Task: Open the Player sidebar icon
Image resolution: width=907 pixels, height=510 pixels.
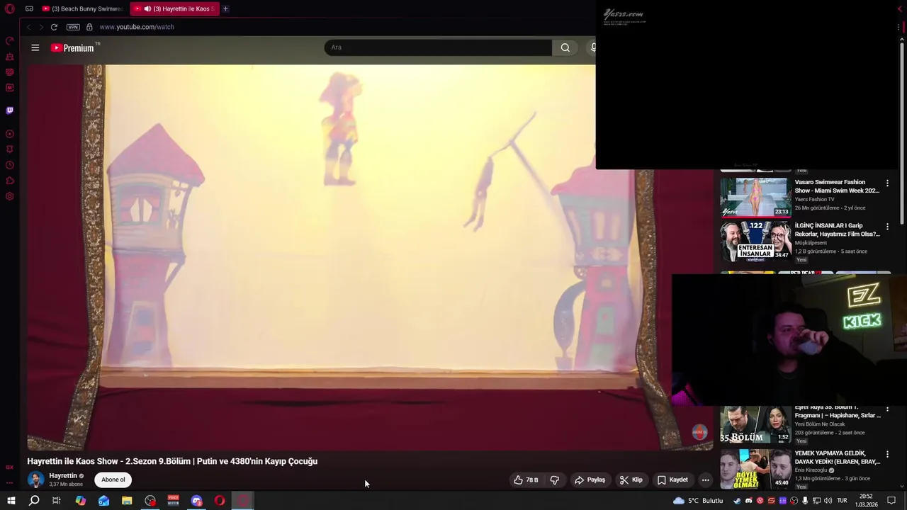Action: coord(10,134)
